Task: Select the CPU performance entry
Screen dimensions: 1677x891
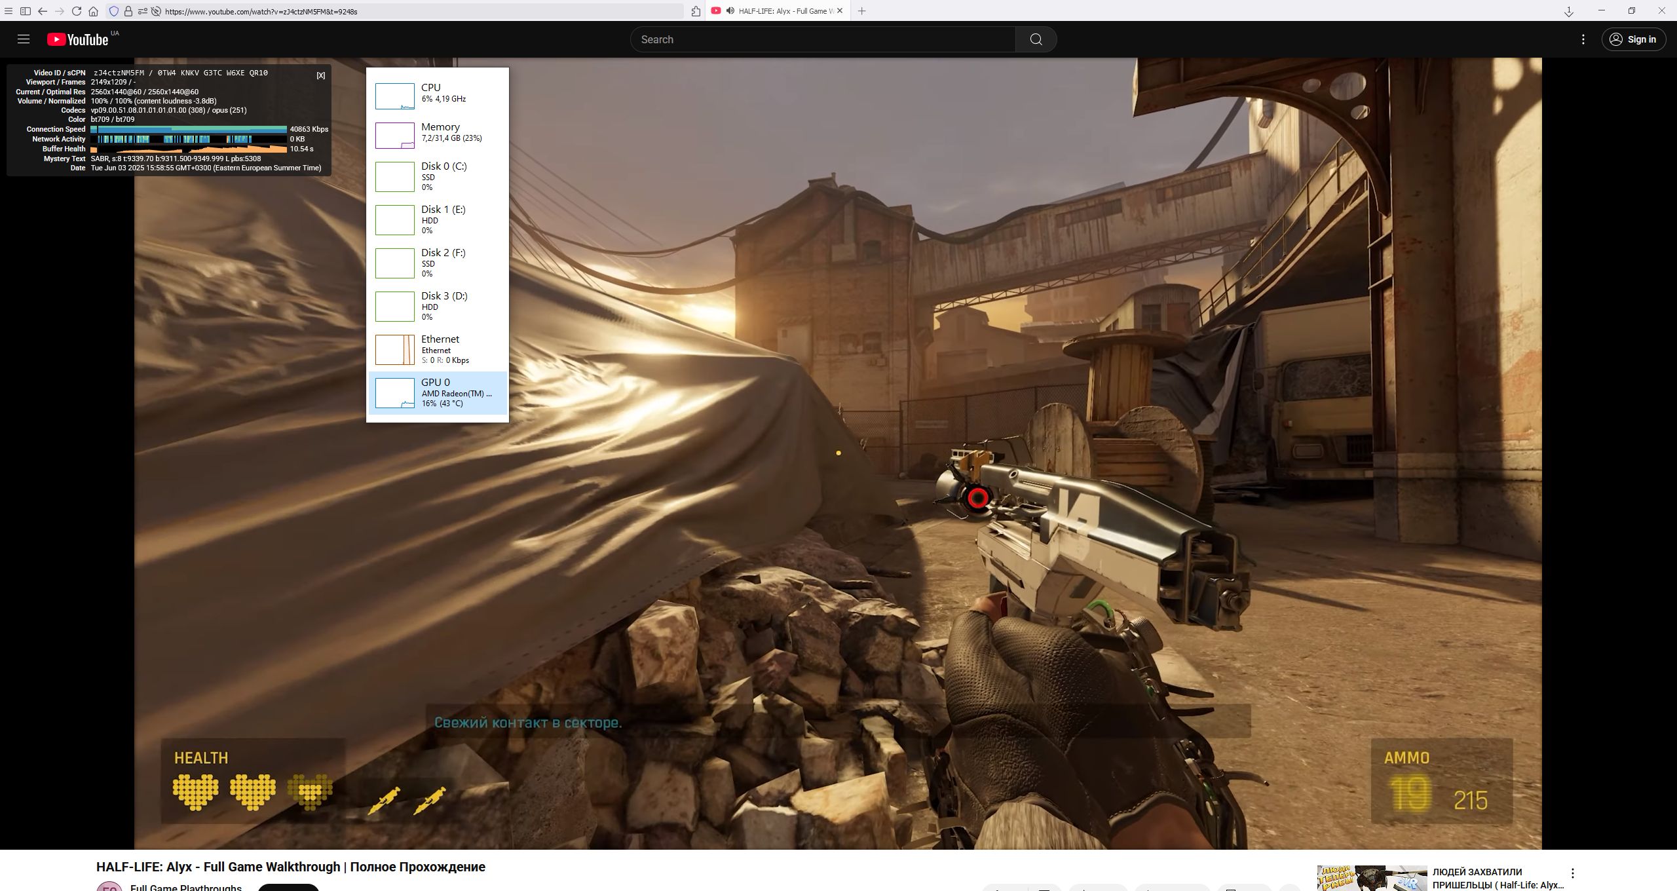Action: (x=437, y=96)
